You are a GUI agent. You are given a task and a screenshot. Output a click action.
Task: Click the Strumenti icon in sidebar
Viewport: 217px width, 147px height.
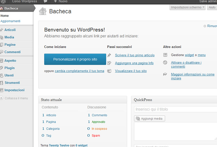point(2,82)
